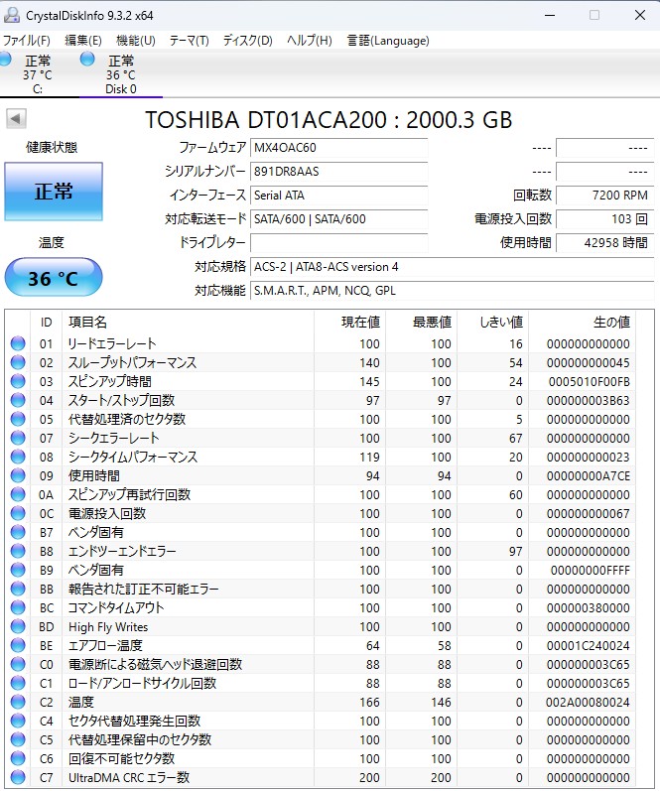660x791 pixels.
Task: Click the S.M.A.R.T., APM, NCQ, GPL features field
Action: 453,291
